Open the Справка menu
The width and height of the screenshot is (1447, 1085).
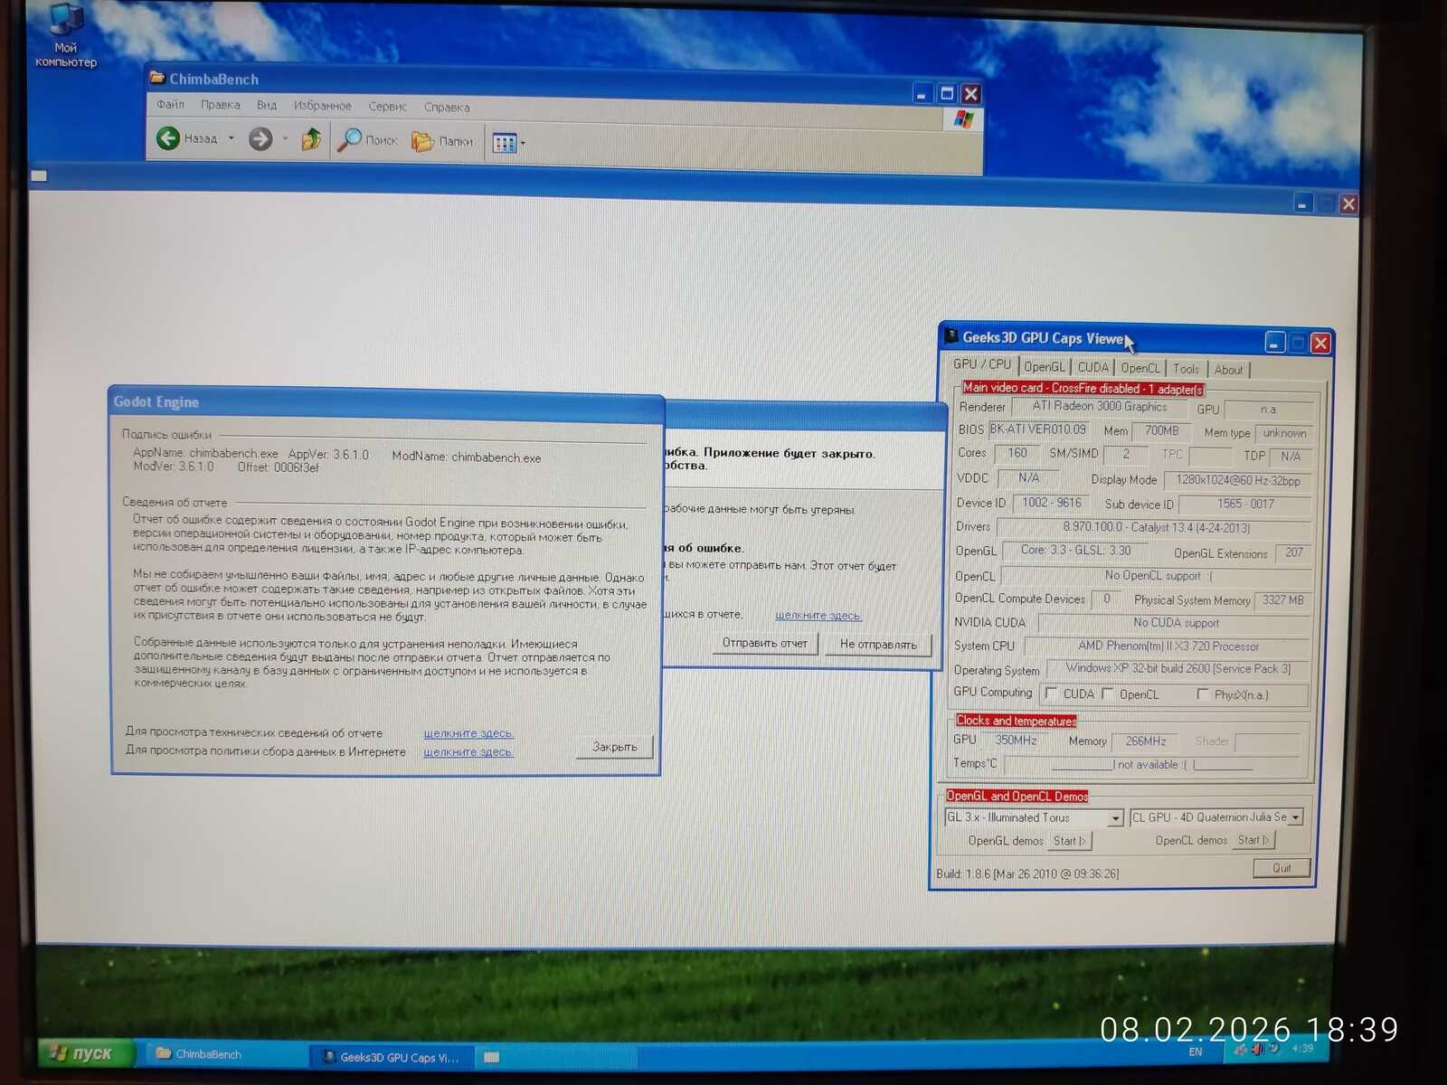447,108
